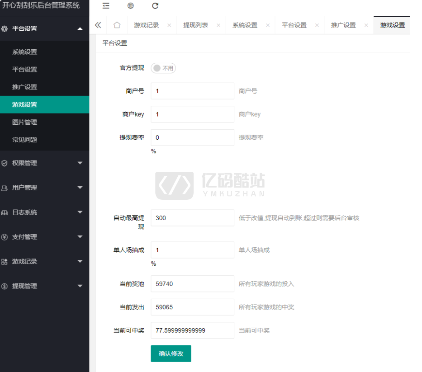Switch to the 游戏记录 tab
This screenshot has width=422, height=372.
(147, 25)
